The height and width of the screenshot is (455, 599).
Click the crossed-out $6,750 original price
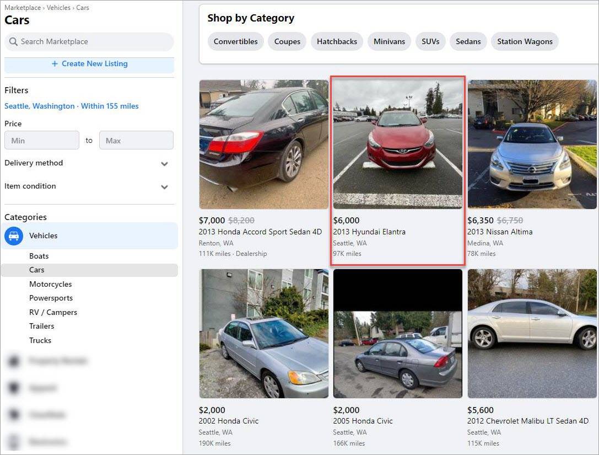click(x=510, y=221)
